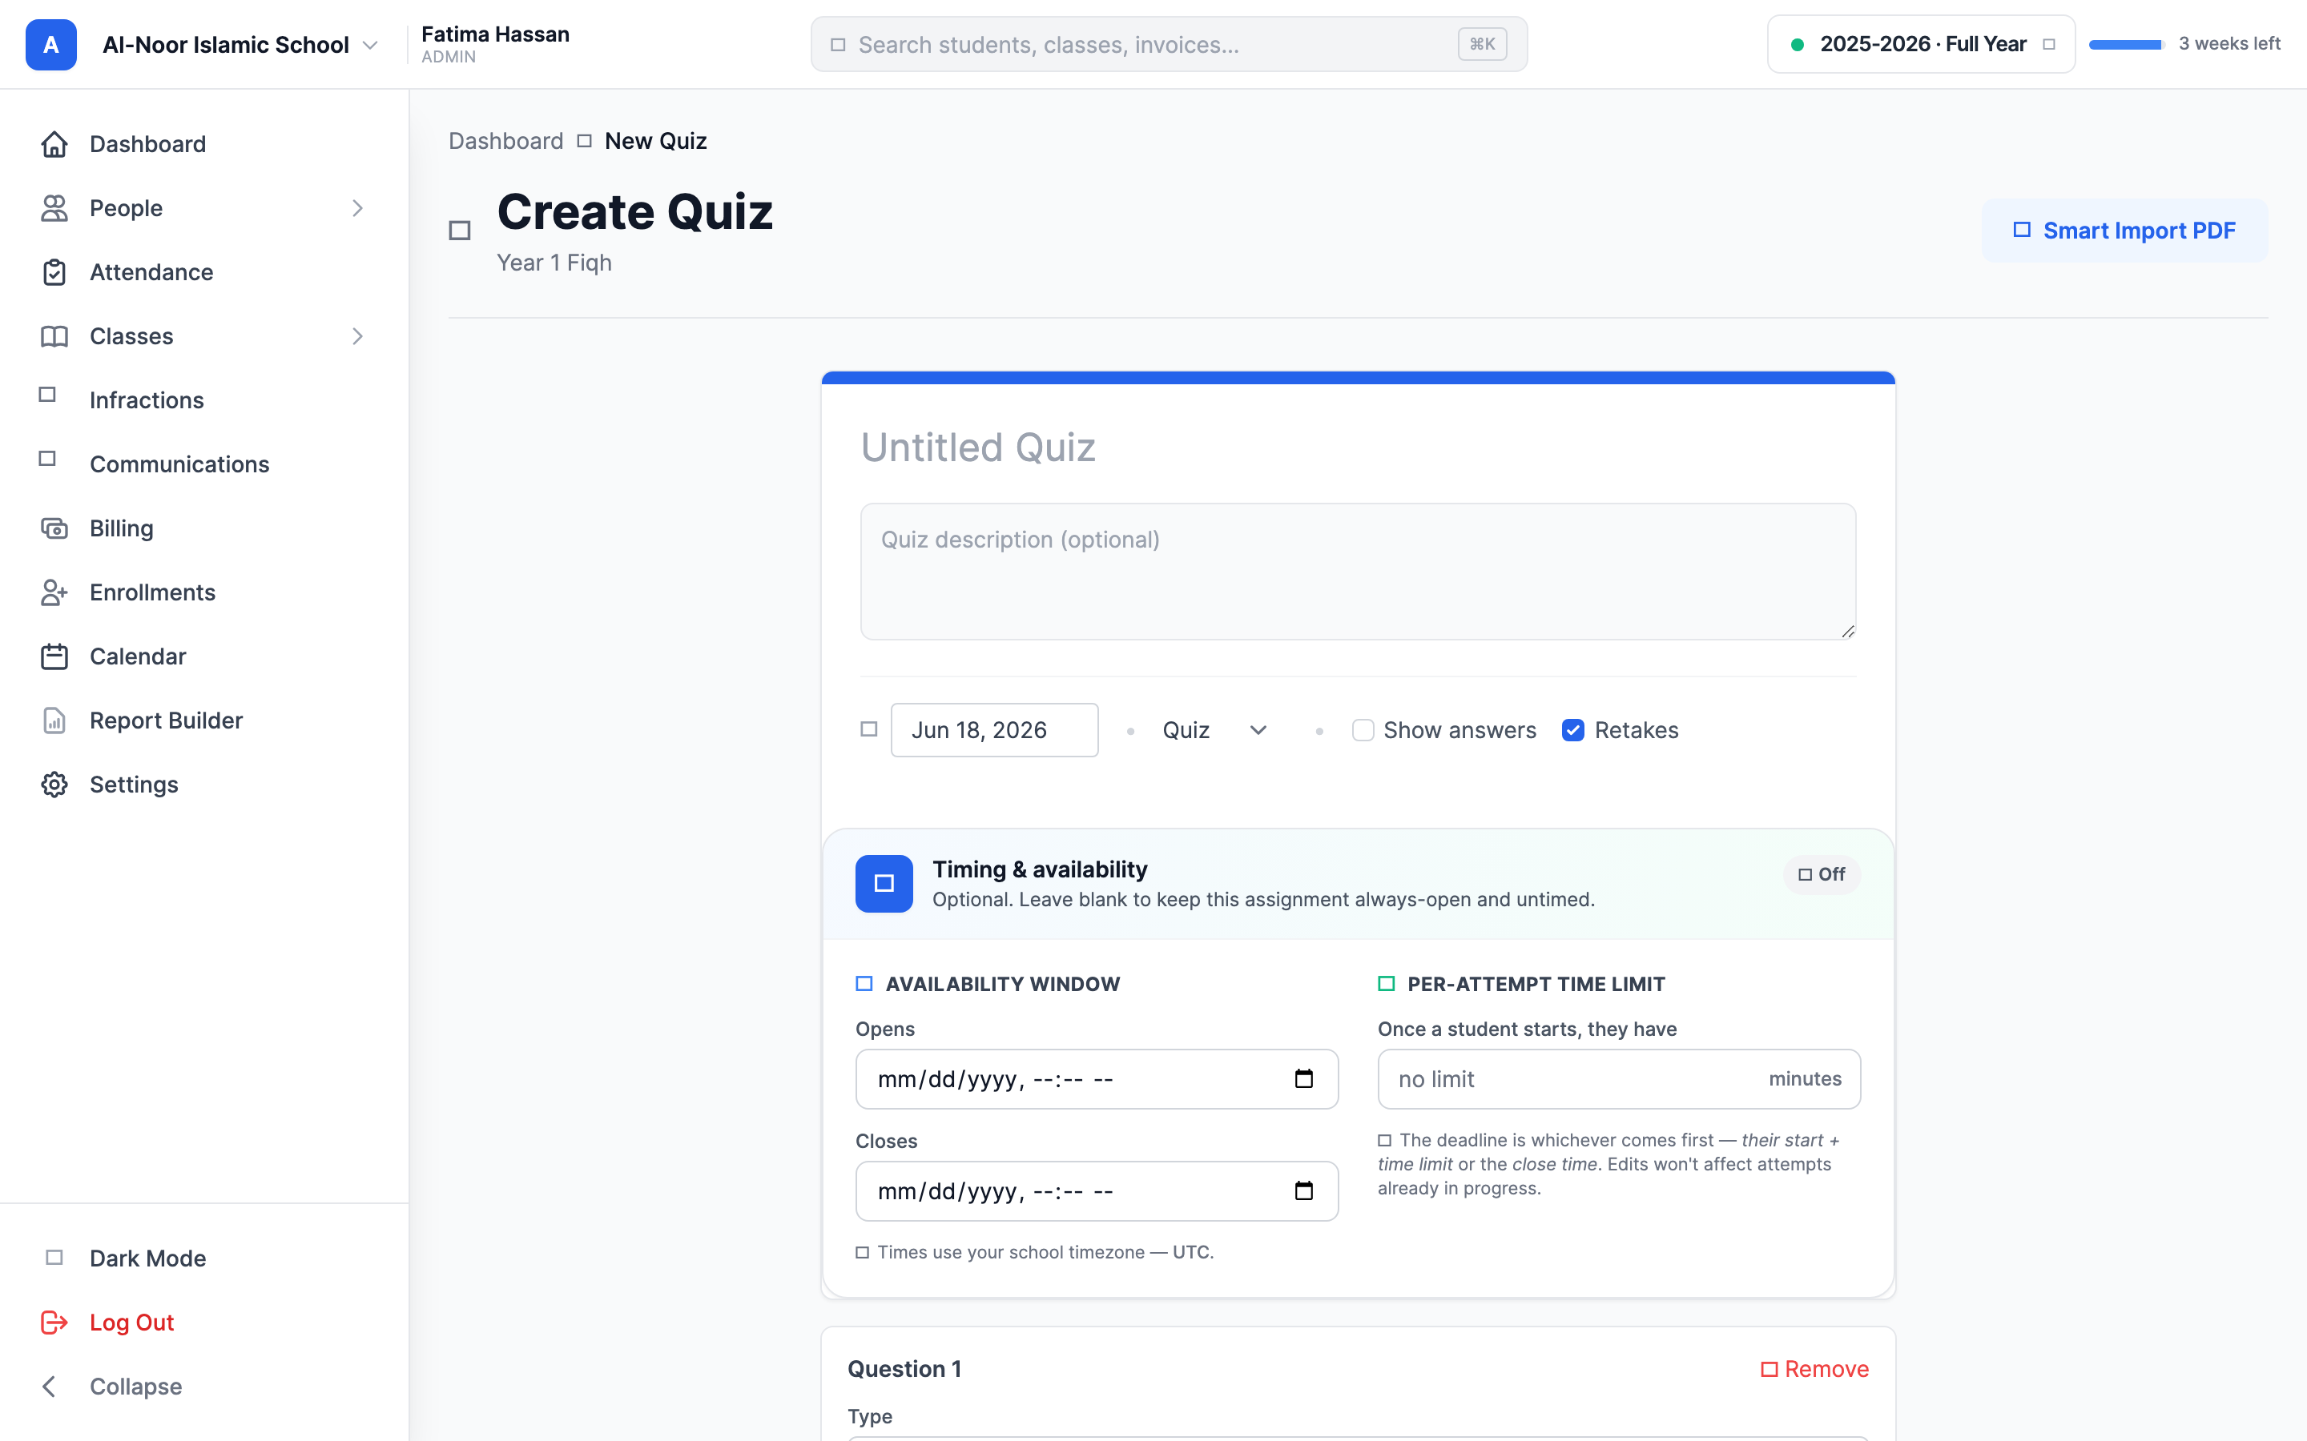Click the Log Out arrow icon
Image resolution: width=2307 pixels, height=1441 pixels.
point(54,1322)
